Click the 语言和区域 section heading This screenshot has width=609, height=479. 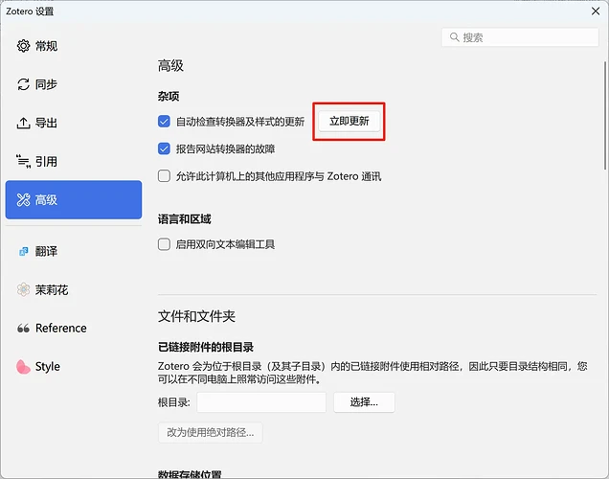tap(185, 219)
